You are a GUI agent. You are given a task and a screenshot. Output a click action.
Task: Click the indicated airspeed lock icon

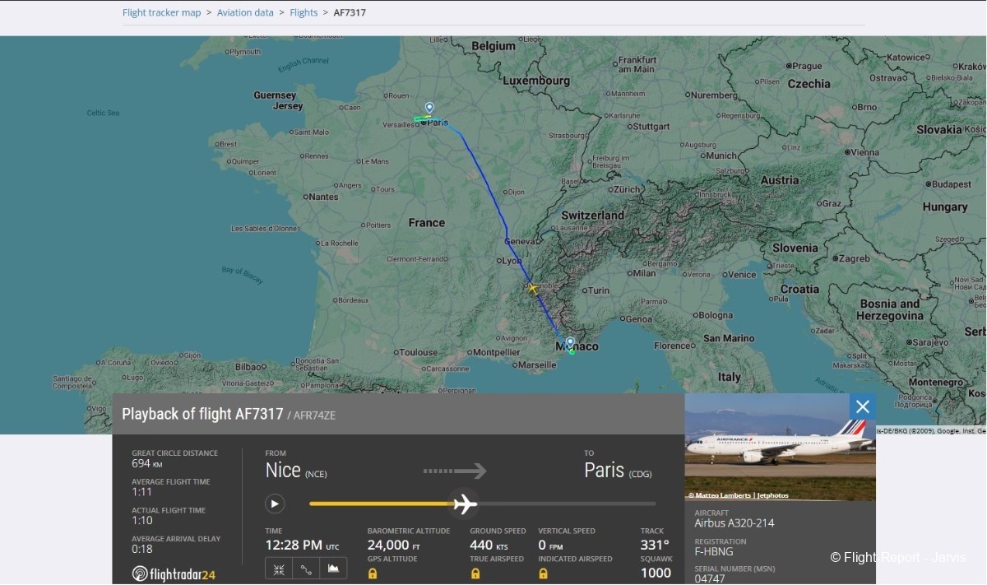click(544, 573)
